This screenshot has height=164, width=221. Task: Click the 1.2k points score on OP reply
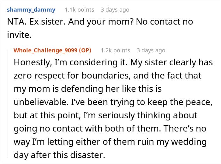click(x=115, y=50)
